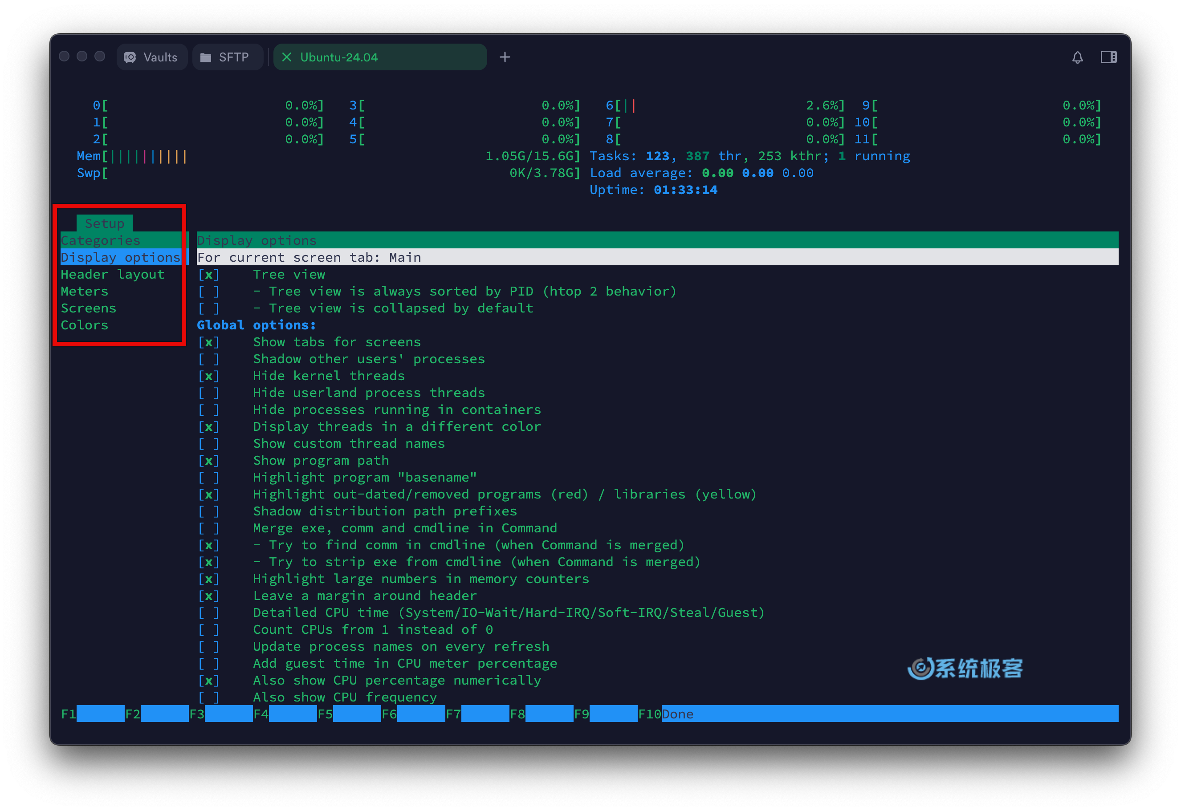Toggle Tree view checkbox
The image size is (1181, 811).
tap(208, 274)
